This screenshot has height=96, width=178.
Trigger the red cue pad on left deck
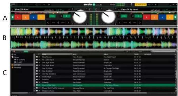point(18,17)
